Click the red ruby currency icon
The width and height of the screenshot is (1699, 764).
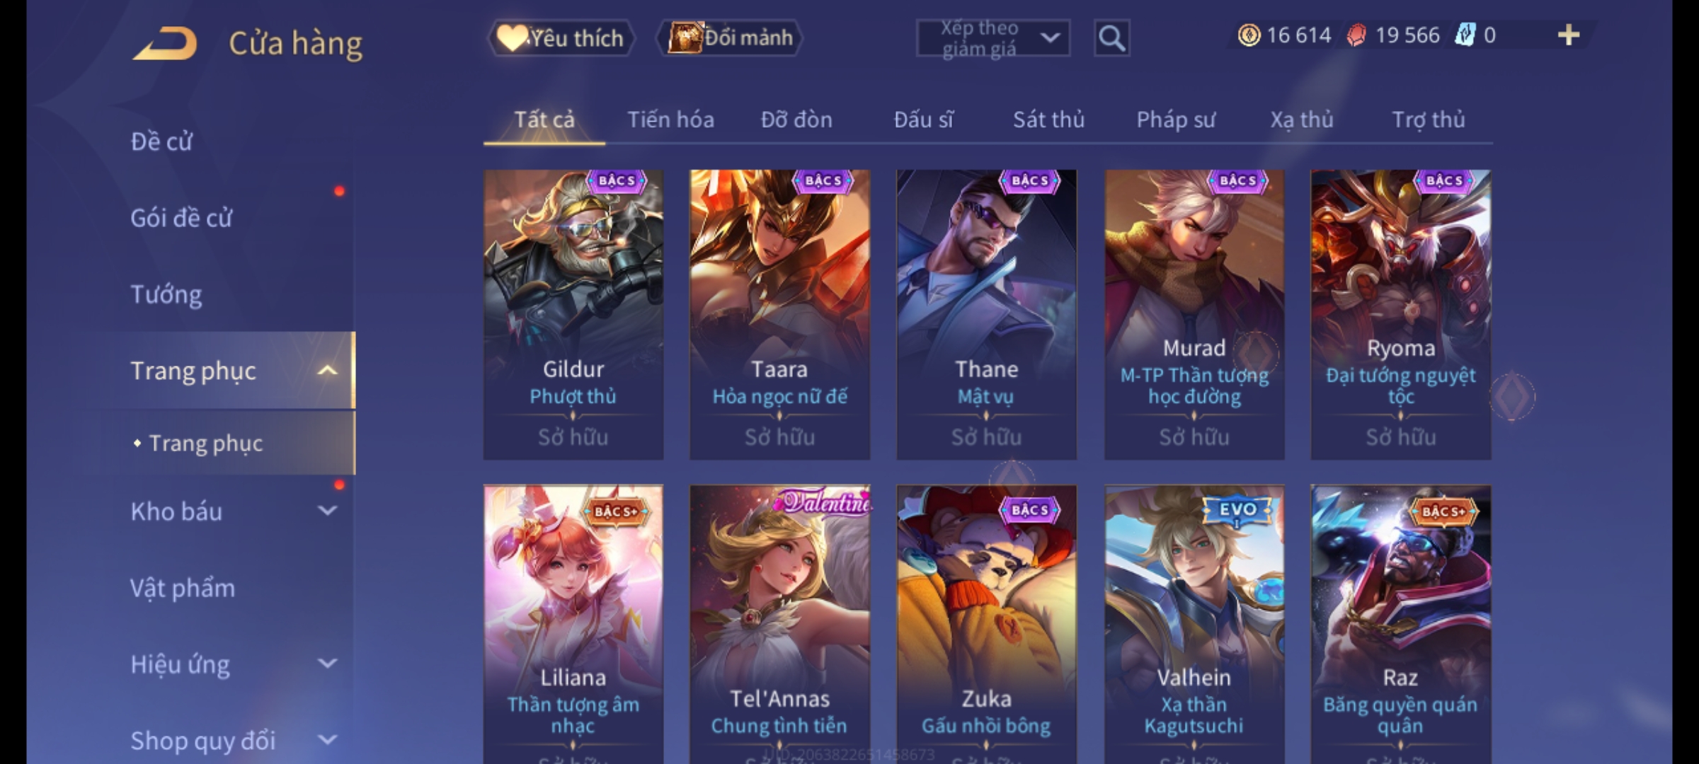[1356, 35]
